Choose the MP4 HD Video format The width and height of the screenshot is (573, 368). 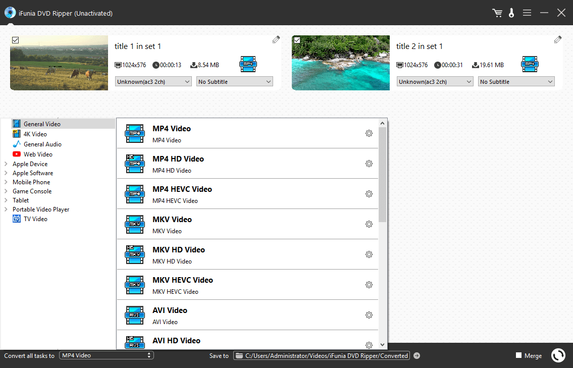[178, 159]
